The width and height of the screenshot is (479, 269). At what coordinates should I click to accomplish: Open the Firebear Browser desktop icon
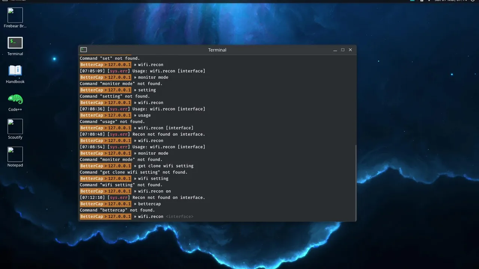15,15
